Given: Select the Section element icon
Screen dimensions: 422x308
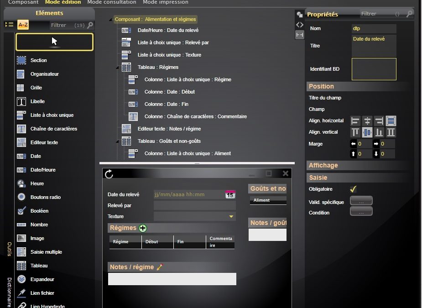Looking at the screenshot, I should coord(21,60).
